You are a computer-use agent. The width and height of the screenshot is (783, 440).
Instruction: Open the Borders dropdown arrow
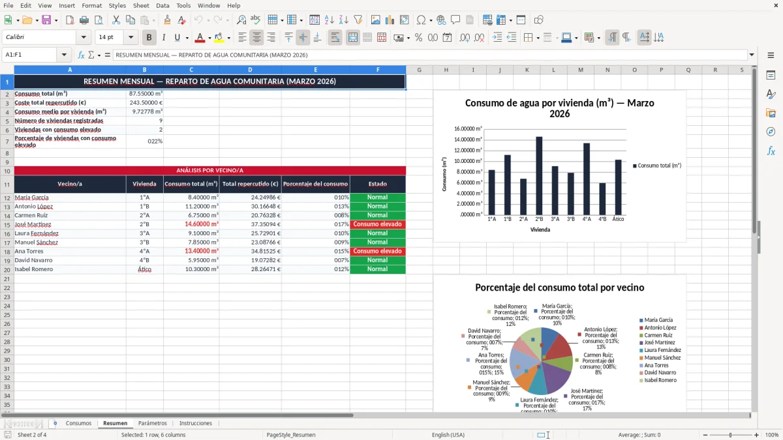538,38
